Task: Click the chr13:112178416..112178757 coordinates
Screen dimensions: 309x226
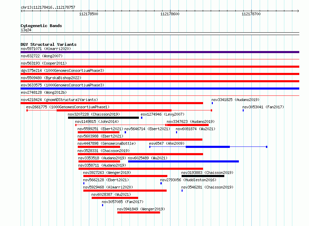Action: coord(48,8)
